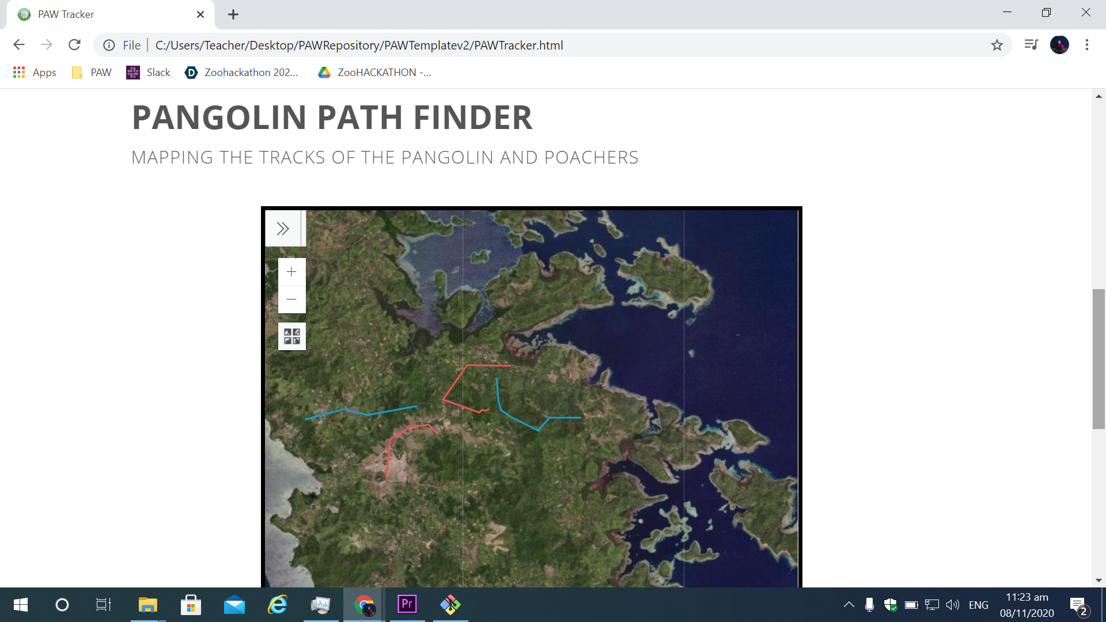
Task: Open the Apps bookmarks shortcut
Action: coord(35,73)
